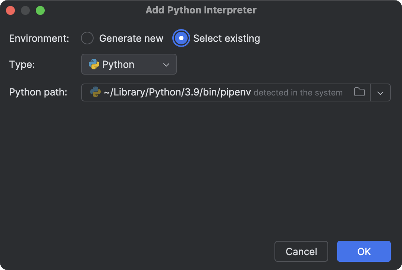Open the Type dropdown showing Python
This screenshot has height=270, width=402.
(129, 64)
